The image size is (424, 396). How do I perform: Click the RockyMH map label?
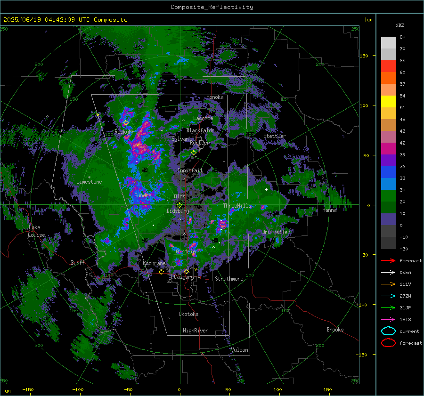pos(124,132)
